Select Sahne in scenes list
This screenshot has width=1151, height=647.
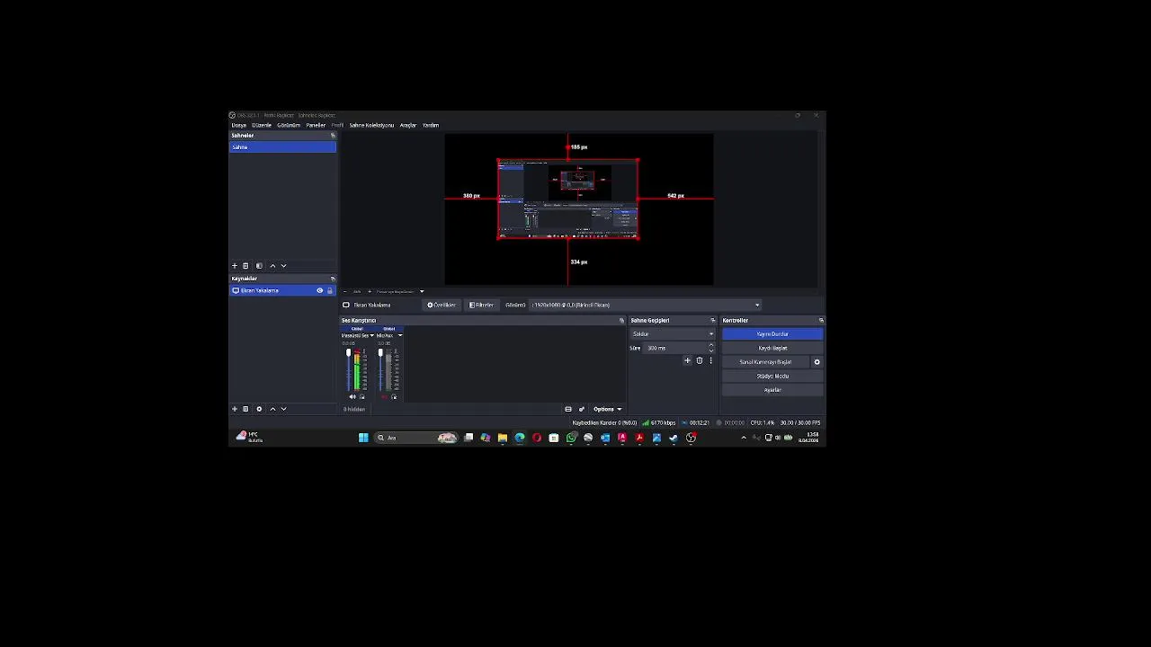[x=282, y=147]
